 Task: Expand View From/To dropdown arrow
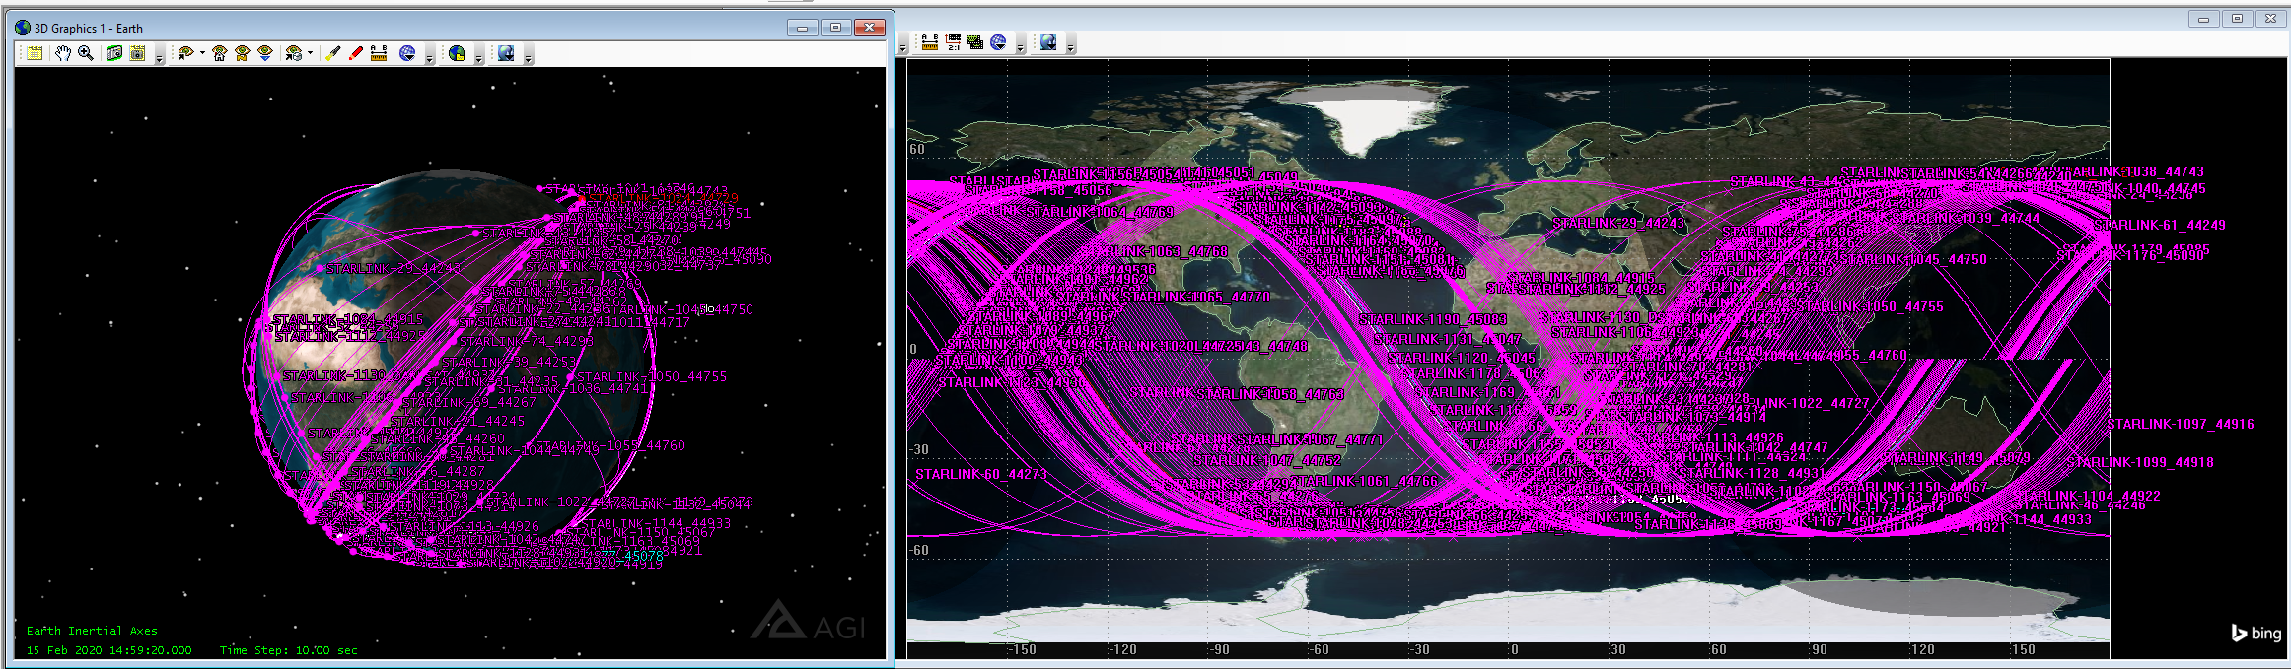point(202,53)
